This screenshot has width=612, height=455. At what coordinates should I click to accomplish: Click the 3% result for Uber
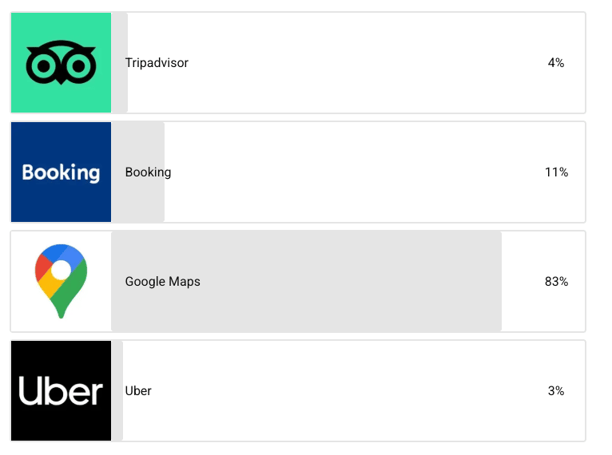(x=556, y=390)
